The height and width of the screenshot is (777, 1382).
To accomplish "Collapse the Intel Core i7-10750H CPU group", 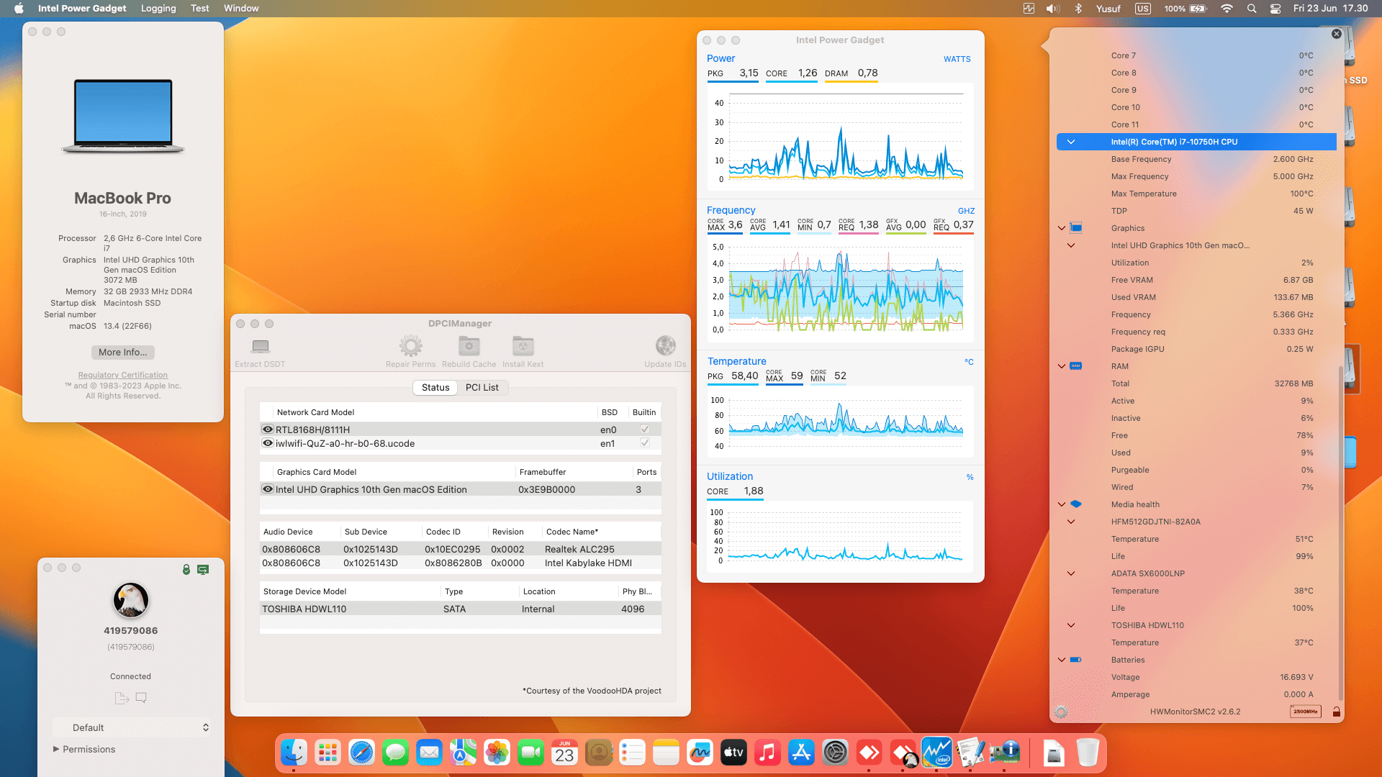I will pyautogui.click(x=1071, y=142).
